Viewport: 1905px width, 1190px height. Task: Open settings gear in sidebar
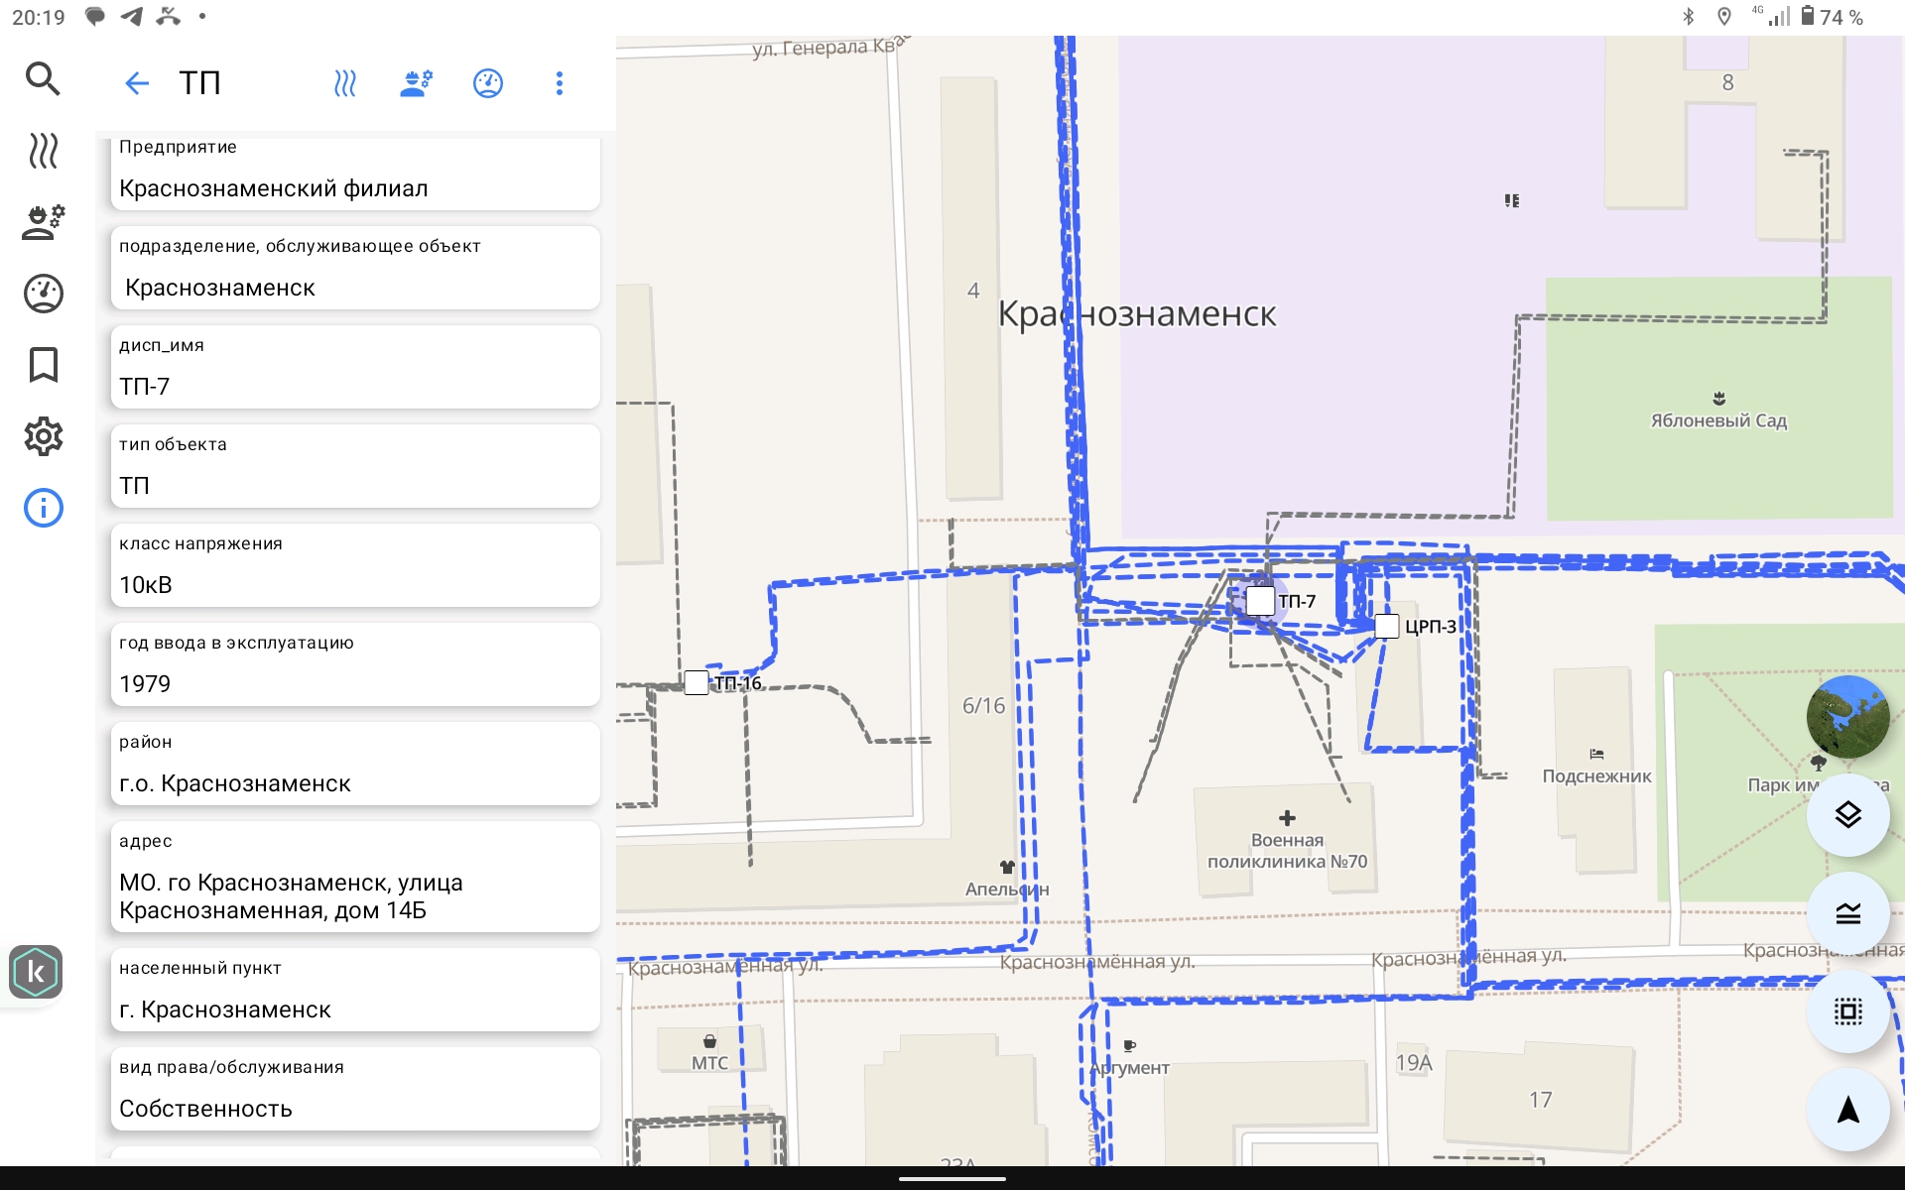[43, 436]
